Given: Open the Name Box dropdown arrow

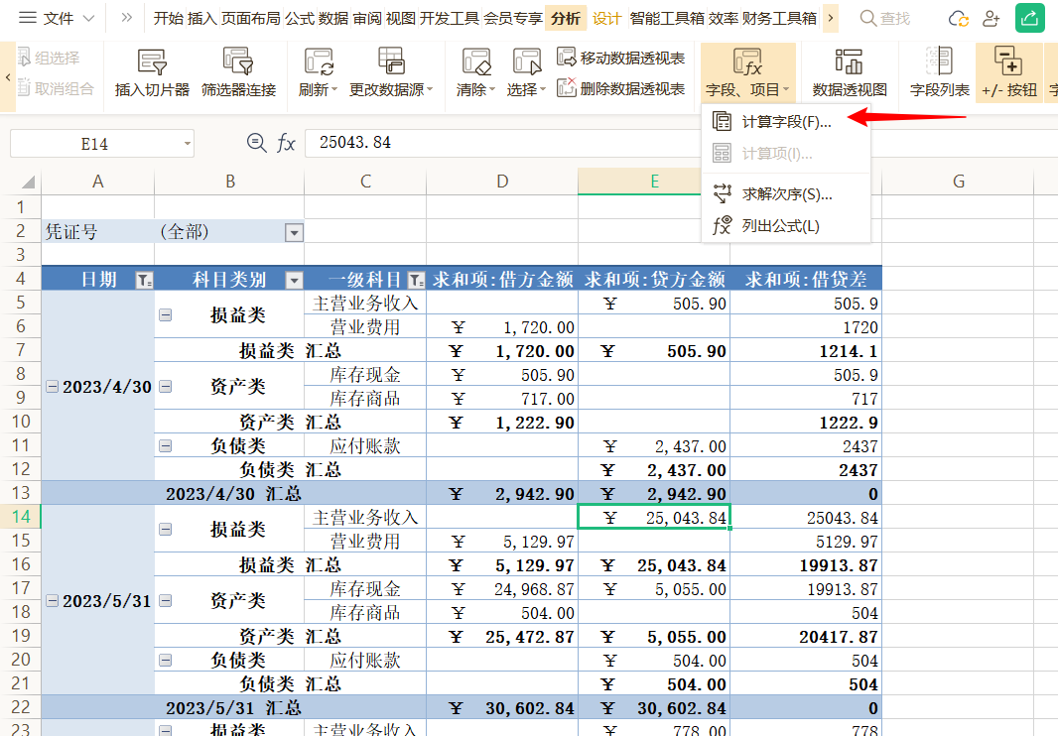Looking at the screenshot, I should tap(187, 144).
